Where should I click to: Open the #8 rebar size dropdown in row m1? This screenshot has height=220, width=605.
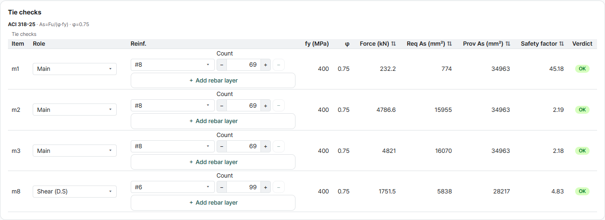tap(173, 65)
